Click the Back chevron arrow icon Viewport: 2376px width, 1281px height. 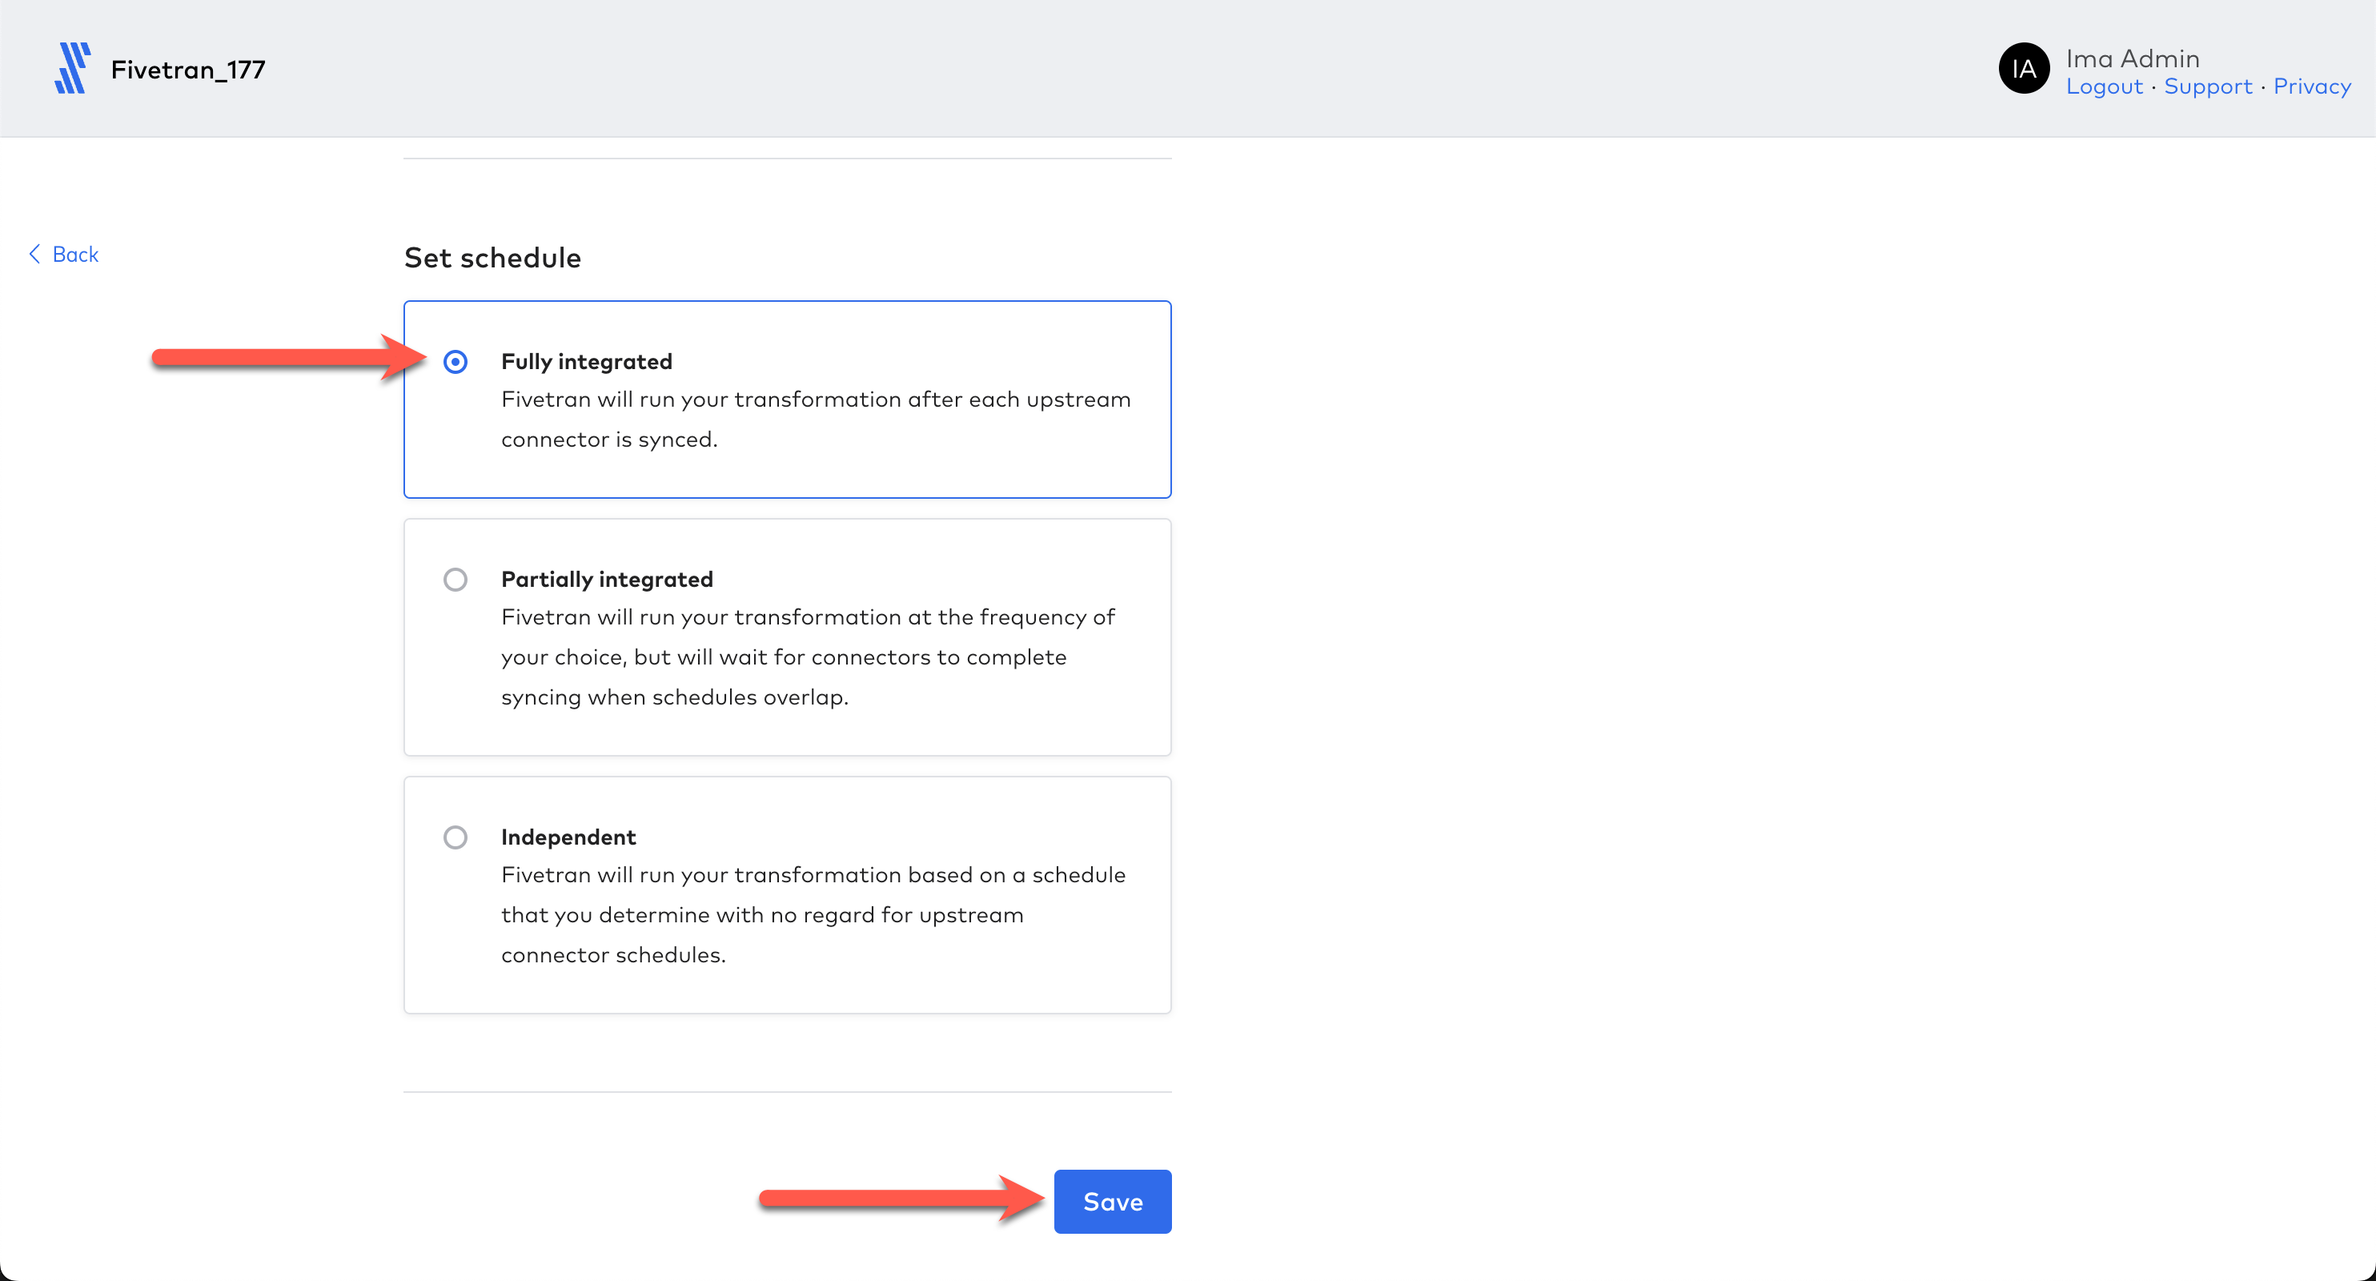tap(35, 255)
